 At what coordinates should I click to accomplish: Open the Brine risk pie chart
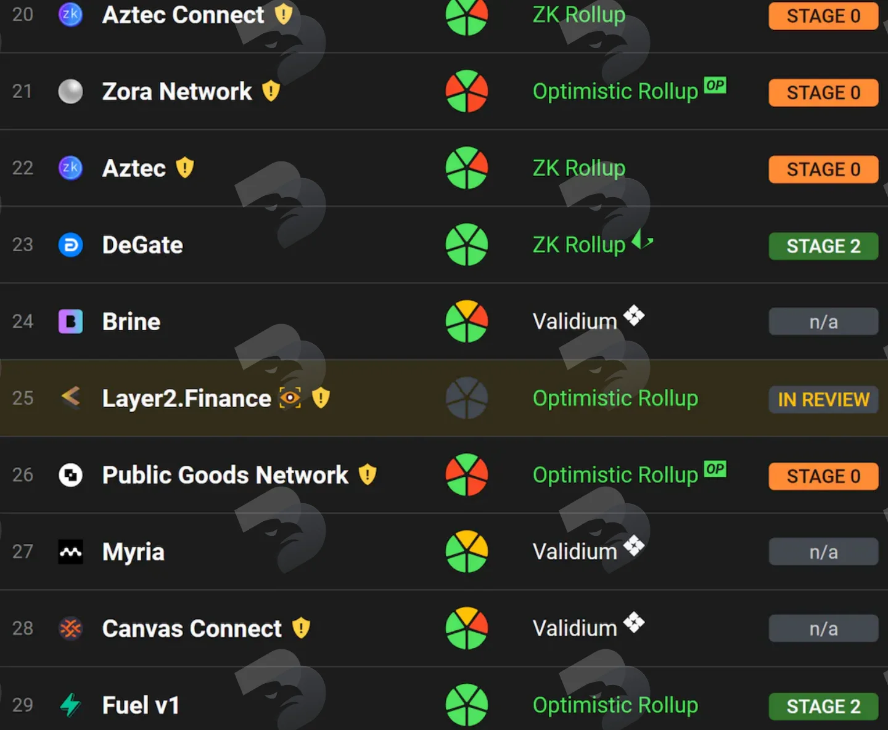coord(467,321)
